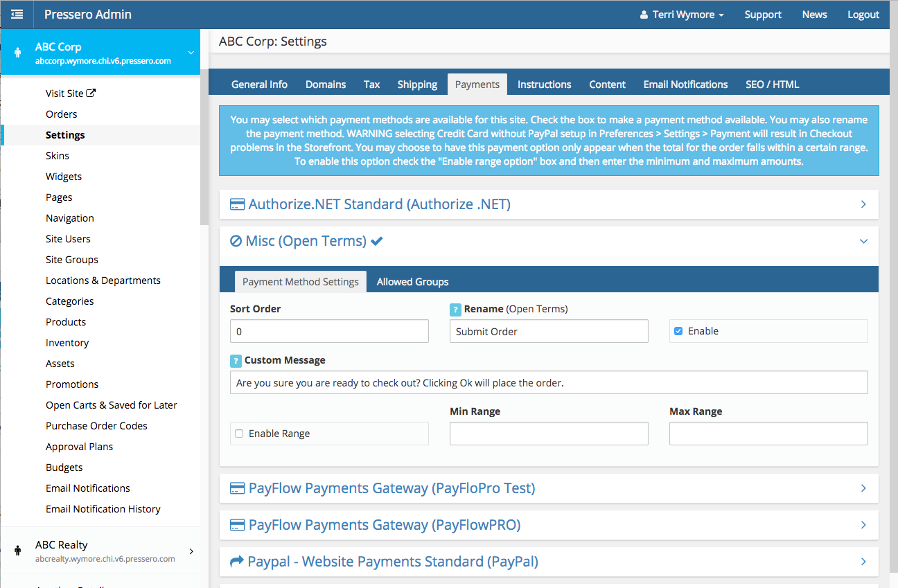Expand the PayFlowPRO section chevron
The image size is (898, 588).
coord(863,525)
